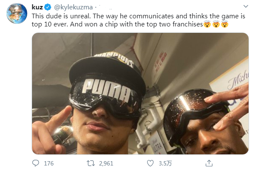Viewport: 255px width, 171px height.
Task: Click the blue verified badge
Action: pyautogui.click(x=48, y=7)
